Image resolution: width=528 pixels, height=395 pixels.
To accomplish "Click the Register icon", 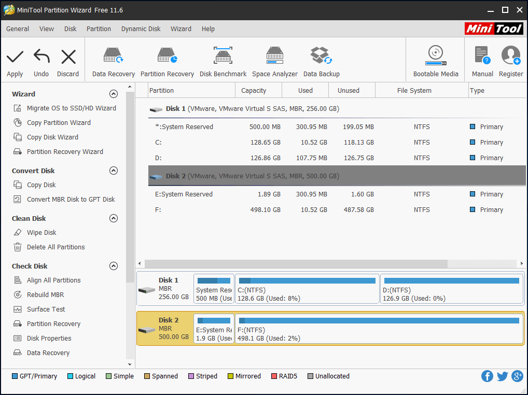I will click(x=511, y=55).
